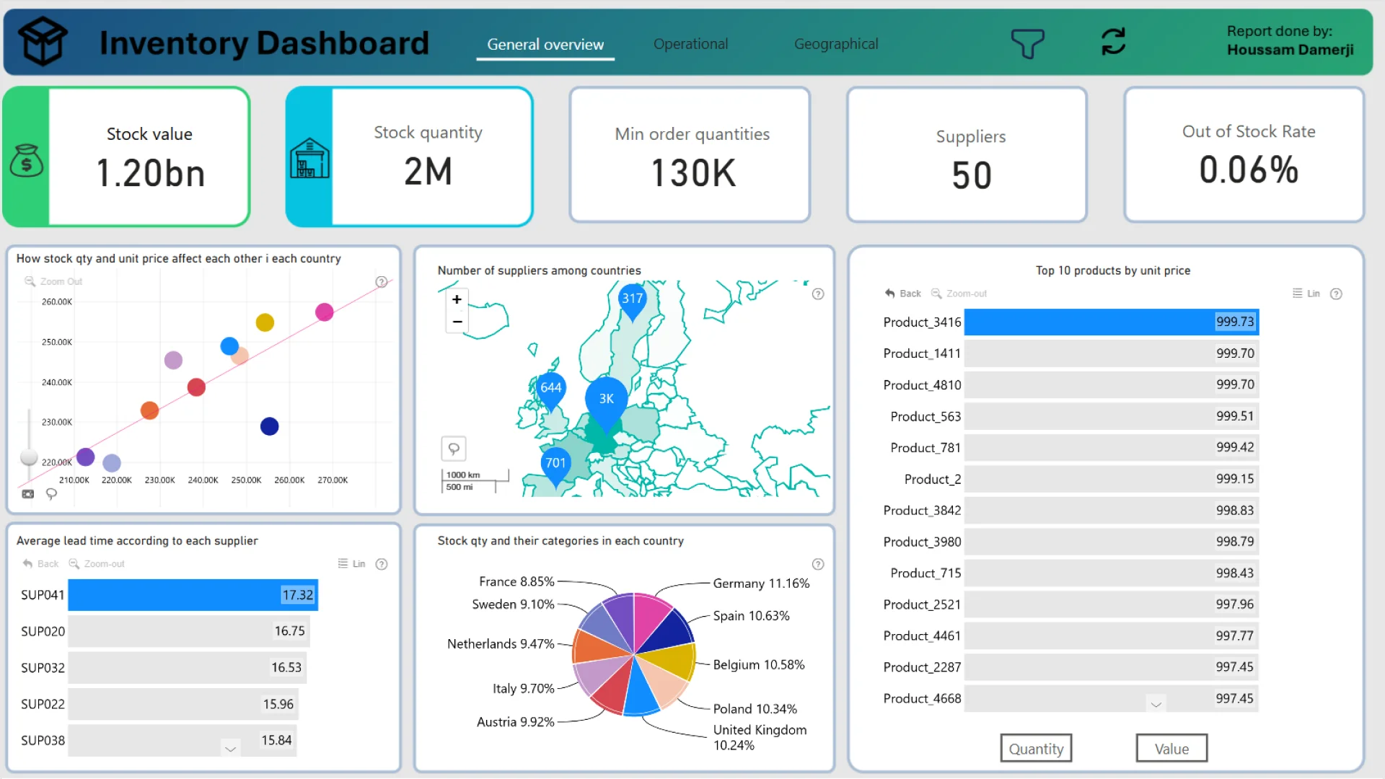The width and height of the screenshot is (1385, 779).
Task: Click the Value button
Action: tap(1171, 749)
